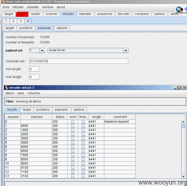
Task: Switch to the main target tab
Action: tap(9, 14)
